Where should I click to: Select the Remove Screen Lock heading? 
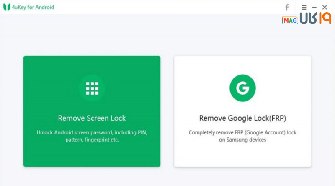(92, 118)
